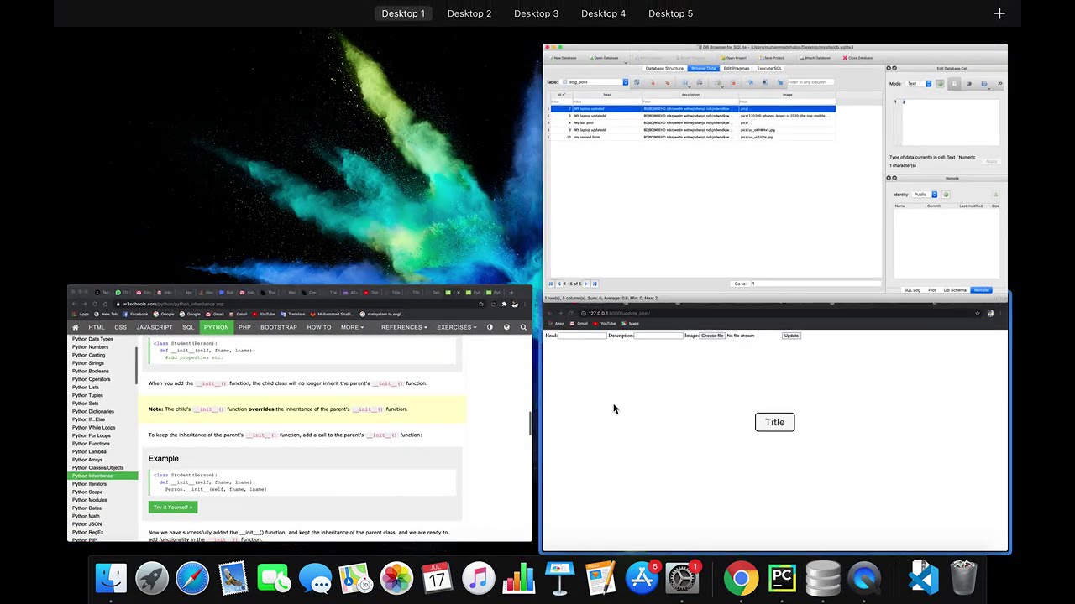This screenshot has height=604, width=1075.
Task: Expand MORE dropdown in w3schools navbar
Action: 351,327
